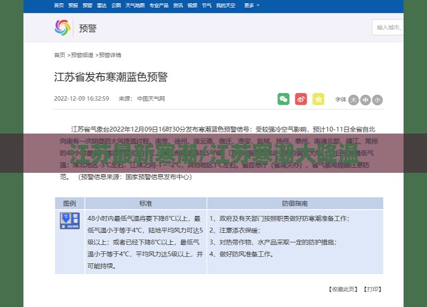Image resolution: width=427 pixels, height=307 pixels.
Task: Click the article title 江苏省发布寒潮蓝色预警
Action: (111, 77)
